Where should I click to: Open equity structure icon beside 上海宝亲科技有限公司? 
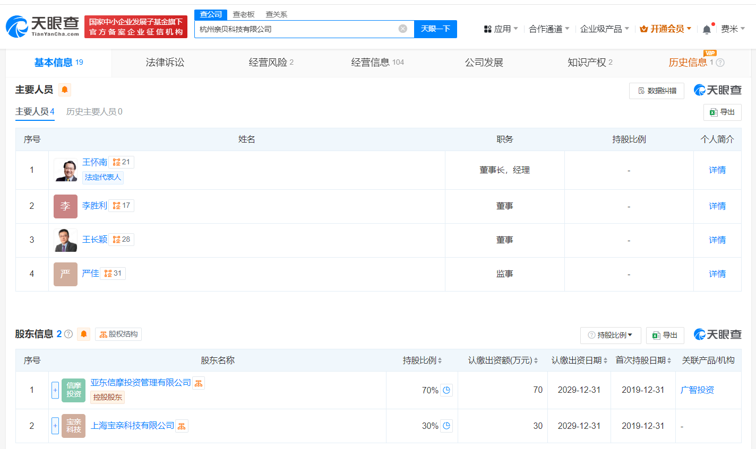click(x=182, y=426)
